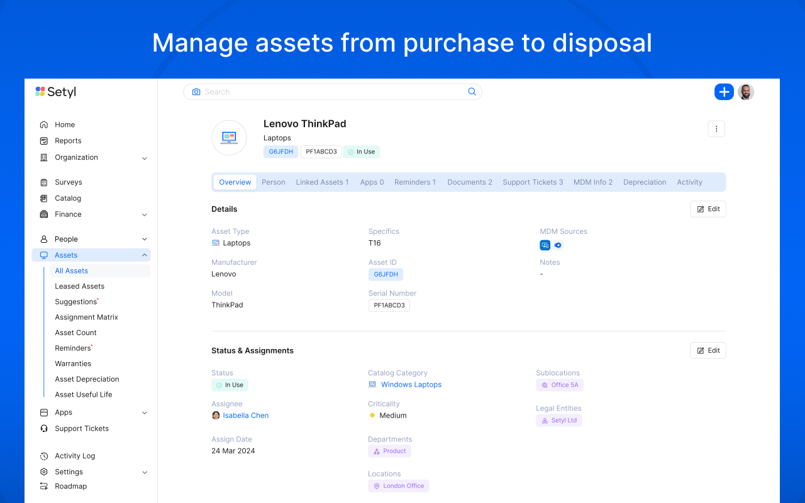
Task: Click the Apps icon in sidebar
Action: pos(44,412)
